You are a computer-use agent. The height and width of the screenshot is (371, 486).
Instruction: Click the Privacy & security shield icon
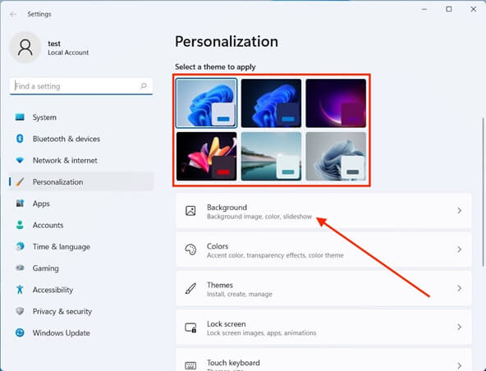[20, 311]
